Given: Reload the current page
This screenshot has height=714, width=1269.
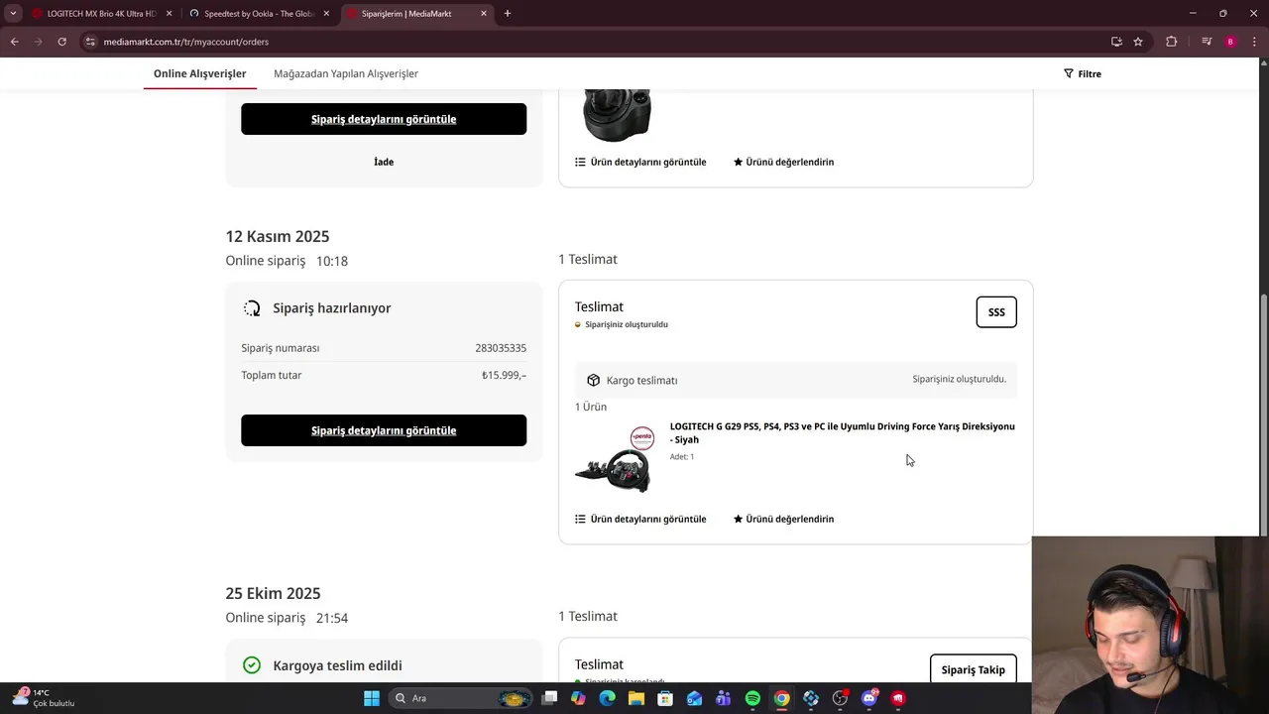Looking at the screenshot, I should [x=61, y=42].
